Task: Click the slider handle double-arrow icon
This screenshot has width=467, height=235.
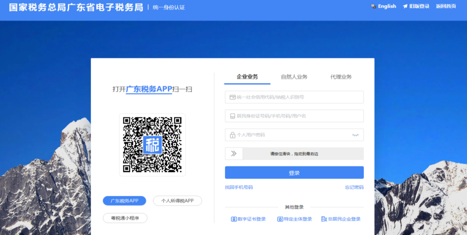Action: click(234, 153)
